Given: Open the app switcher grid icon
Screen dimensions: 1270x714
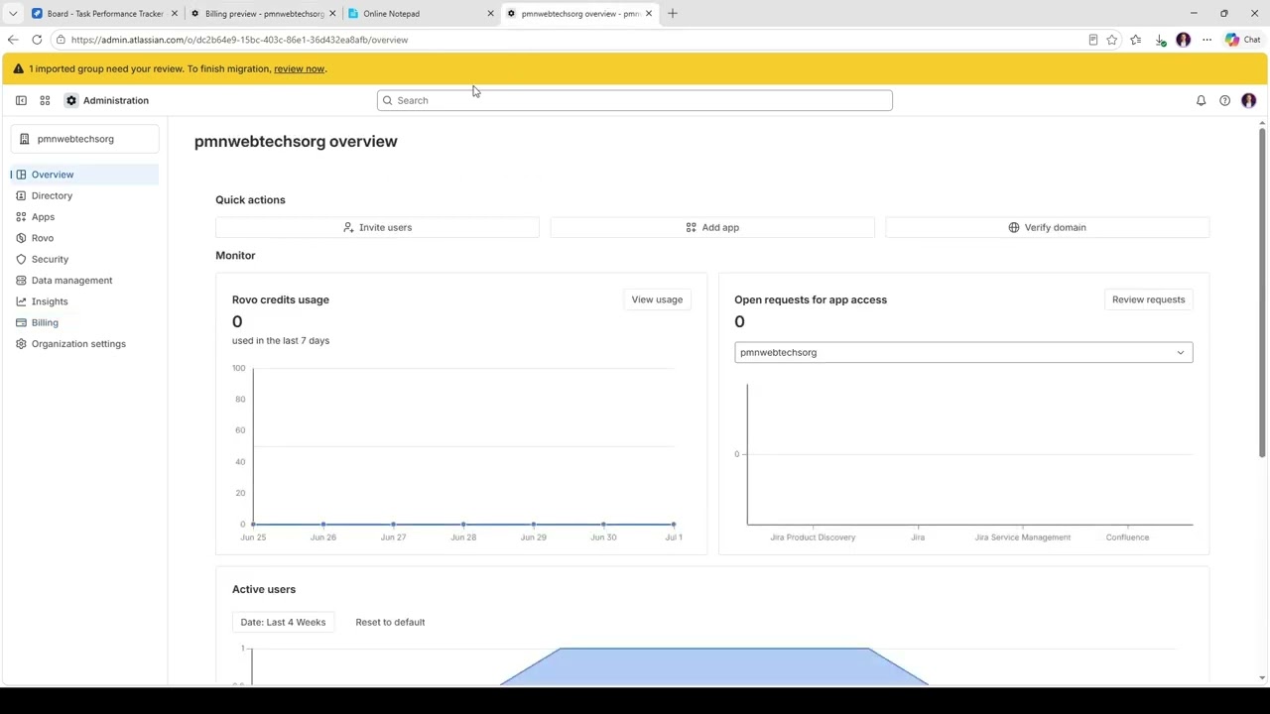Looking at the screenshot, I should tap(45, 100).
